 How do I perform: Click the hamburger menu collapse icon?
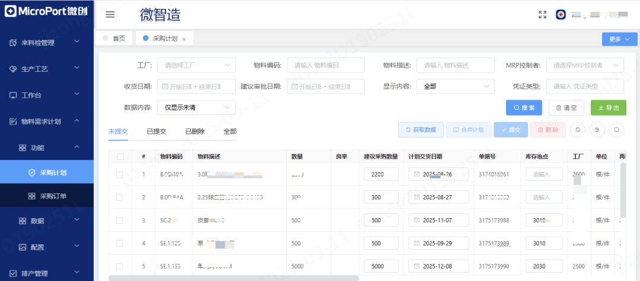[110, 15]
